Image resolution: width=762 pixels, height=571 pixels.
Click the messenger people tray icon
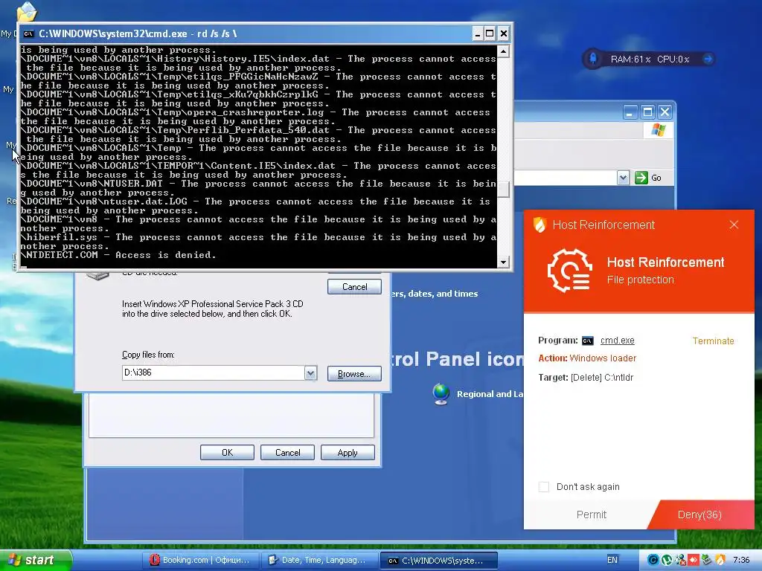click(680, 560)
